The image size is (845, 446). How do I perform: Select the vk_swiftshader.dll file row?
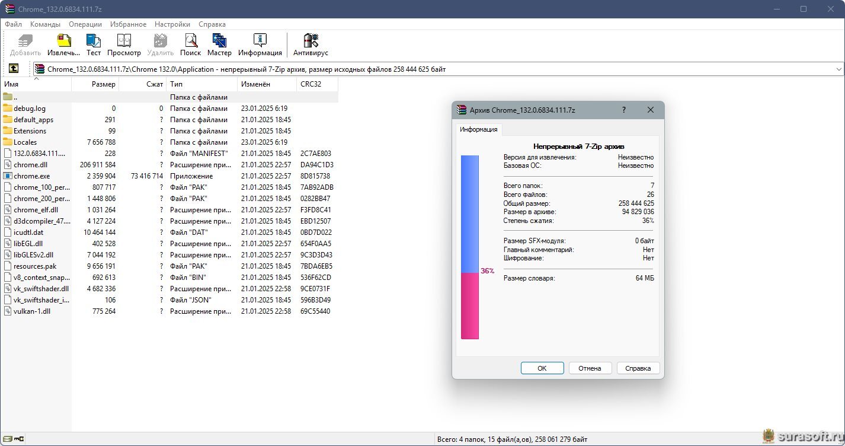(169, 288)
